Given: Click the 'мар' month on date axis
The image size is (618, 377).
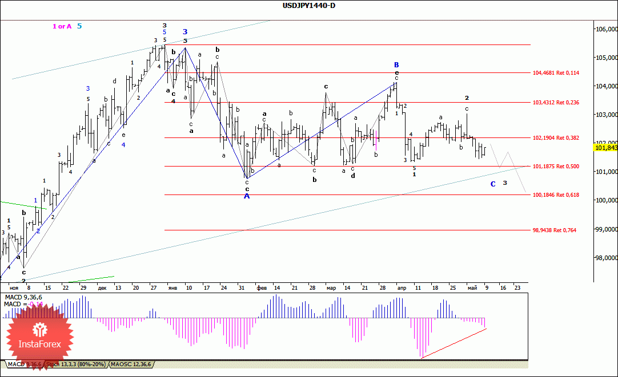Looking at the screenshot, I should 331,288.
